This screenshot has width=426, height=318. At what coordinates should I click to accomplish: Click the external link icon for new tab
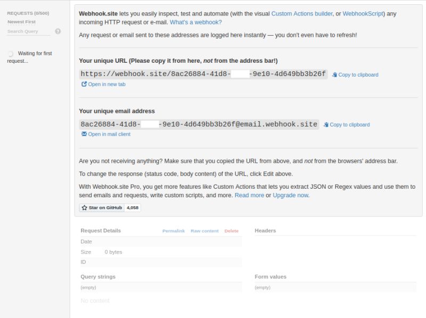84,84
